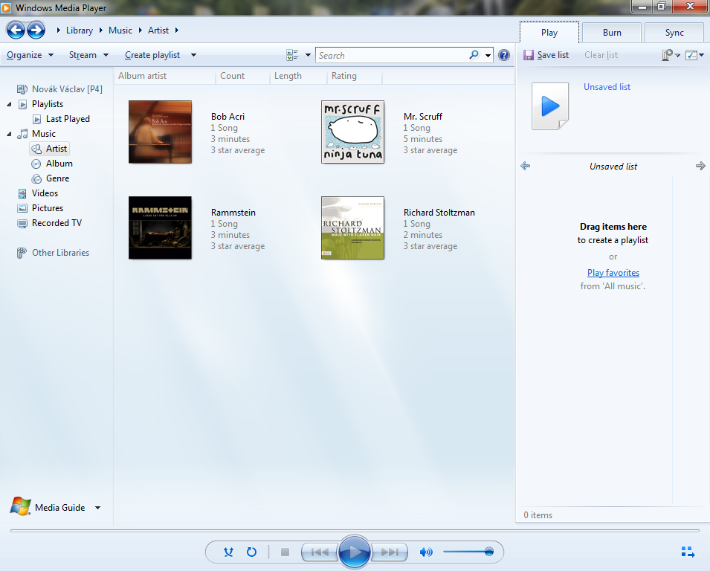The image size is (710, 571).
Task: Open the Organize menu
Action: pos(30,55)
